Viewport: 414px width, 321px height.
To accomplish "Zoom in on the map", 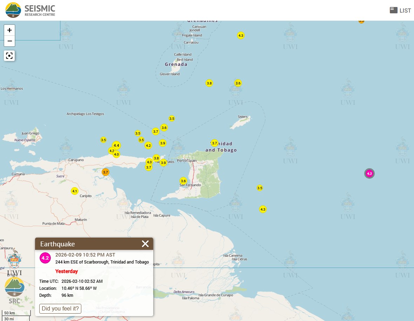I will pyautogui.click(x=9, y=30).
